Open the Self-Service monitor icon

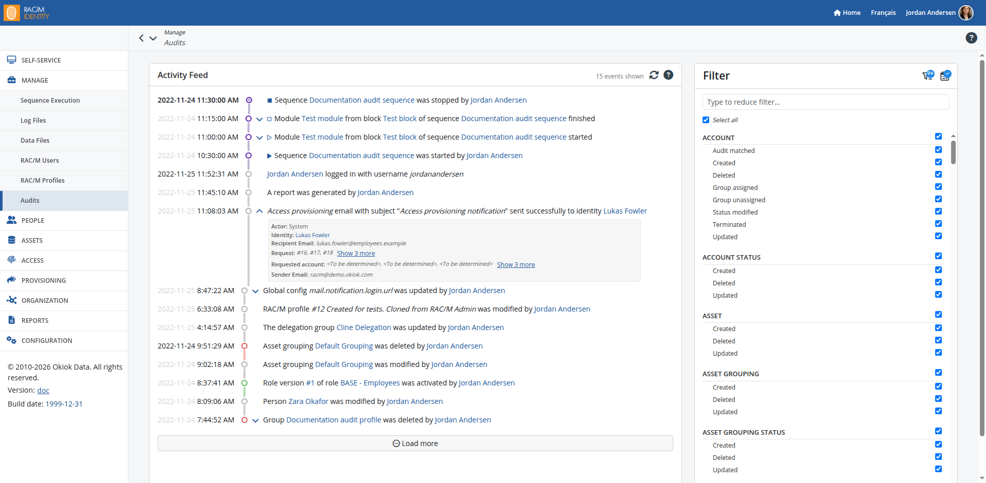pyautogui.click(x=11, y=60)
